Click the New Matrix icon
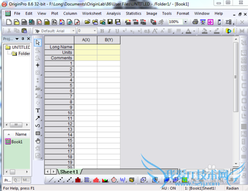Viewport: 248px width, 191px height. [47, 22]
